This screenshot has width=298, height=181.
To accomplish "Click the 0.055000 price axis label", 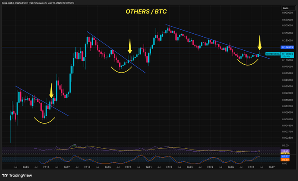I will (287, 73).
